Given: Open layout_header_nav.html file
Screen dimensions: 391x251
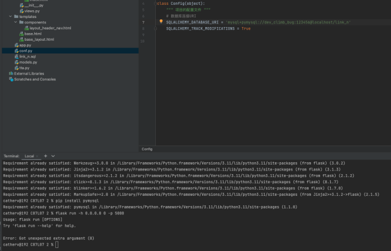Looking at the screenshot, I should pyautogui.click(x=50, y=28).
